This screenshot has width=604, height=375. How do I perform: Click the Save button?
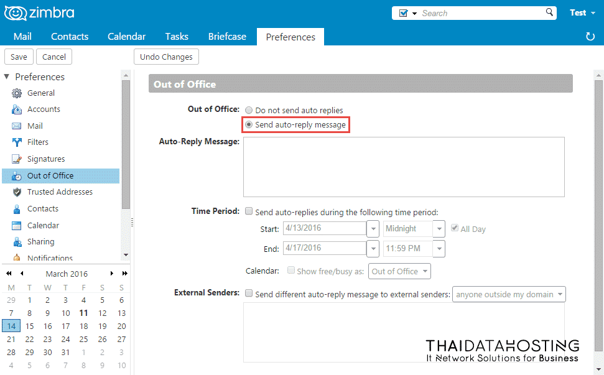[x=19, y=57]
